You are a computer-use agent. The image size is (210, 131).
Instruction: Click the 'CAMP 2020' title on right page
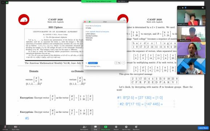[154, 20]
